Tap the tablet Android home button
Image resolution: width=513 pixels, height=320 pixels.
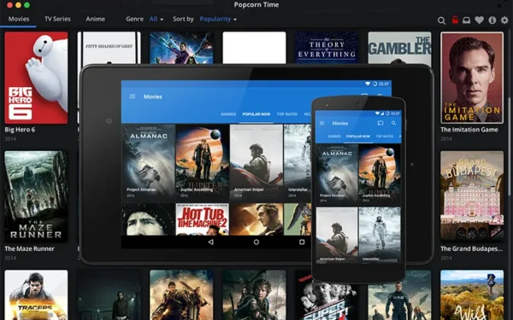(256, 242)
